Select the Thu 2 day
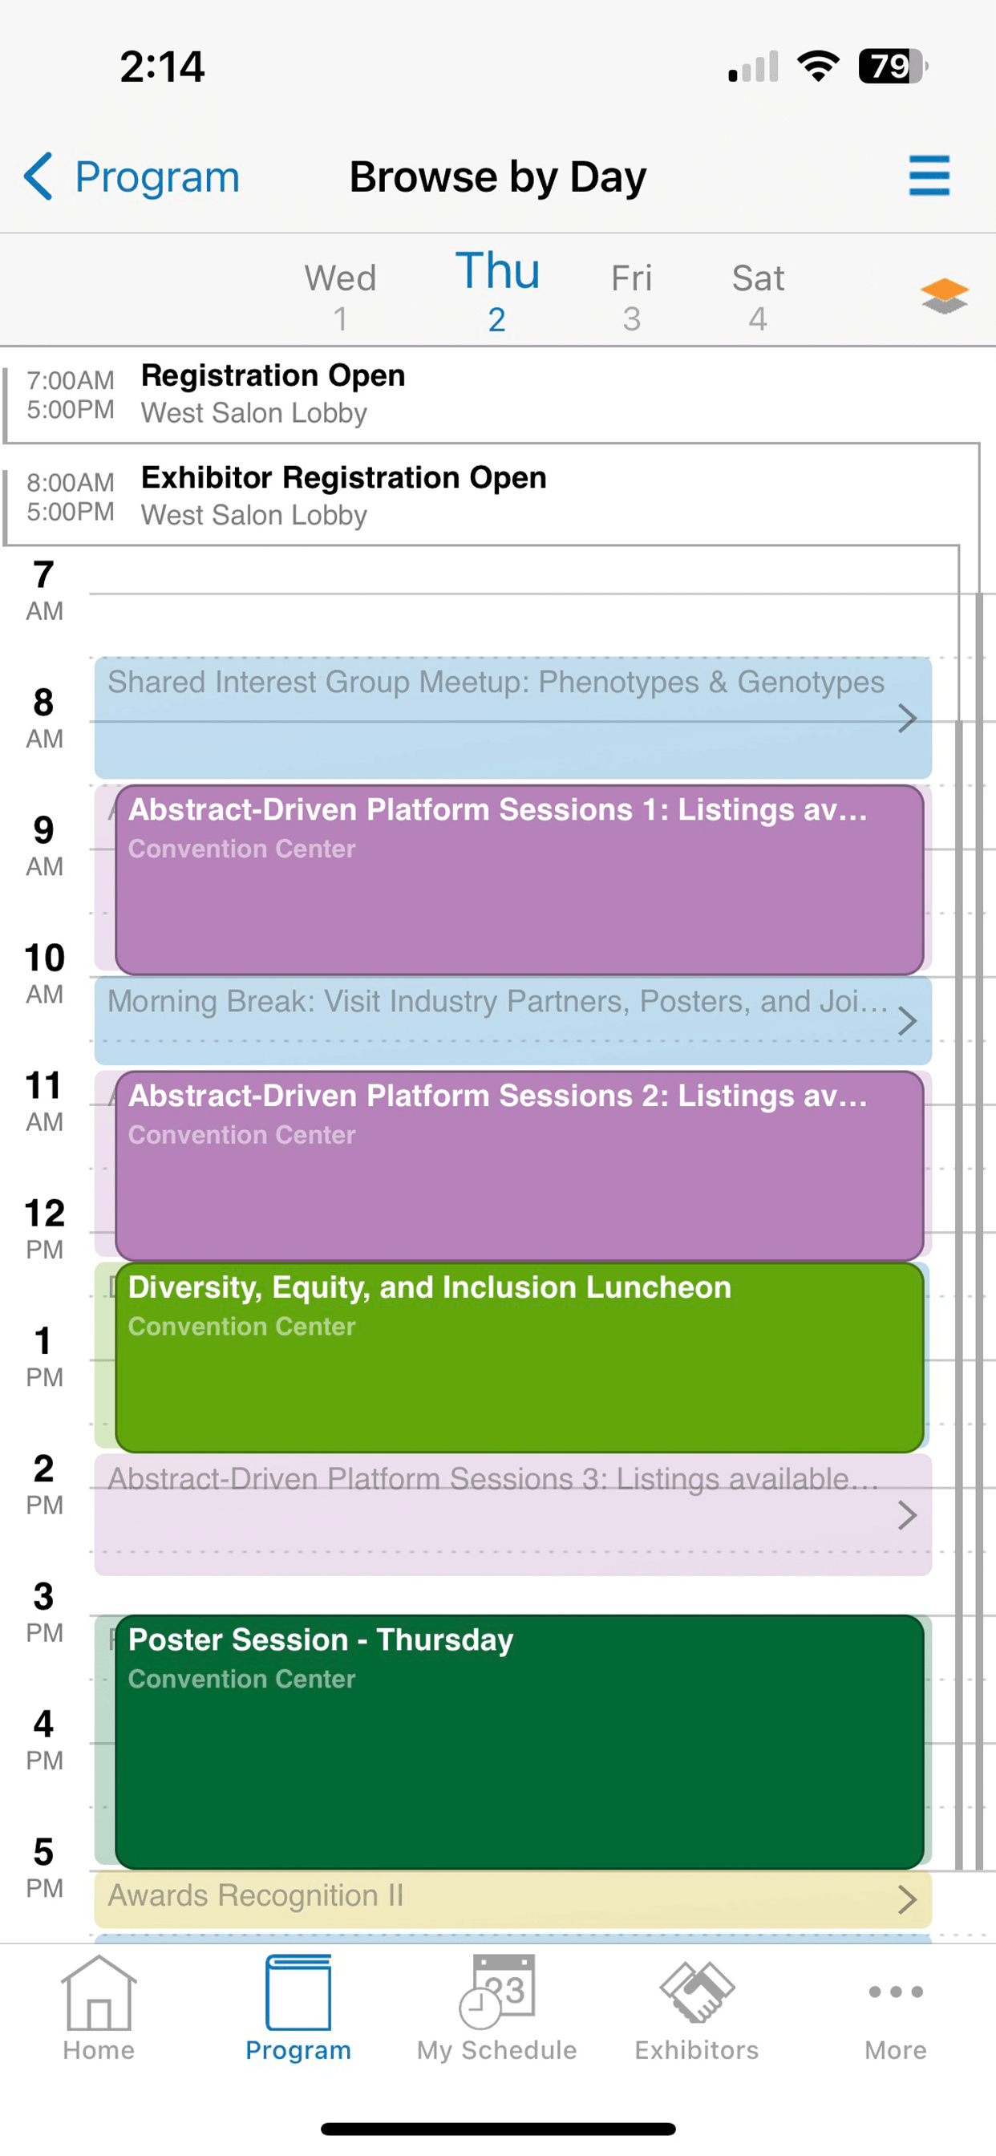This screenshot has width=996, height=2156. tap(497, 291)
